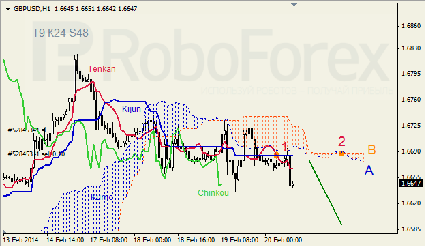
Task: Select the orange star marker near label 2
Action: [x=341, y=154]
